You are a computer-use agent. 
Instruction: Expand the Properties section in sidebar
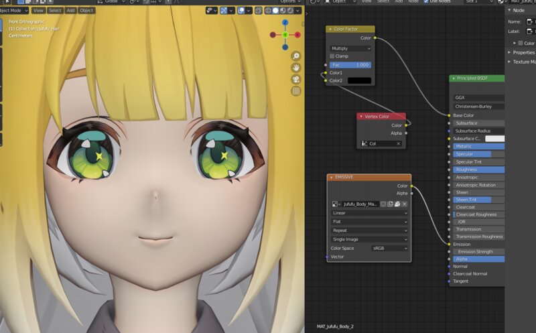522,52
